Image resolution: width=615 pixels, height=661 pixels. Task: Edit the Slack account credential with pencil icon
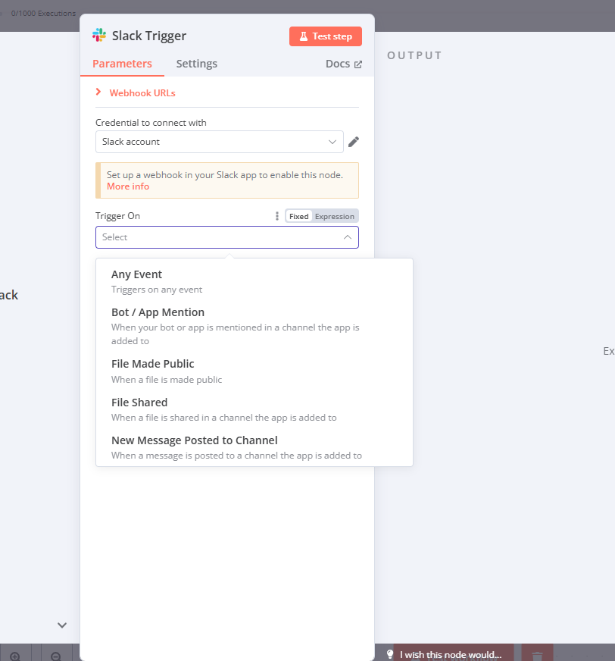coord(353,142)
